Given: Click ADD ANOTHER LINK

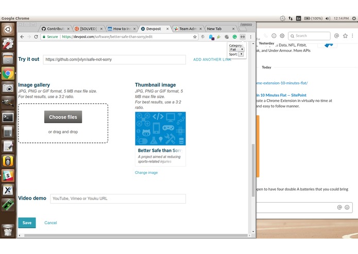Looking at the screenshot, I should (x=212, y=60).
